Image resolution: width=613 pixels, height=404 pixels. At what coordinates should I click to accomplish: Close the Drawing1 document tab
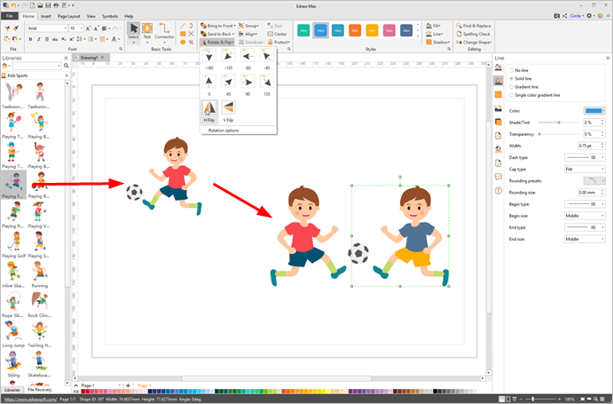[x=102, y=58]
